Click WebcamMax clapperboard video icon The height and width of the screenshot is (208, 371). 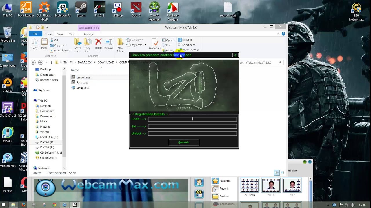click(199, 194)
